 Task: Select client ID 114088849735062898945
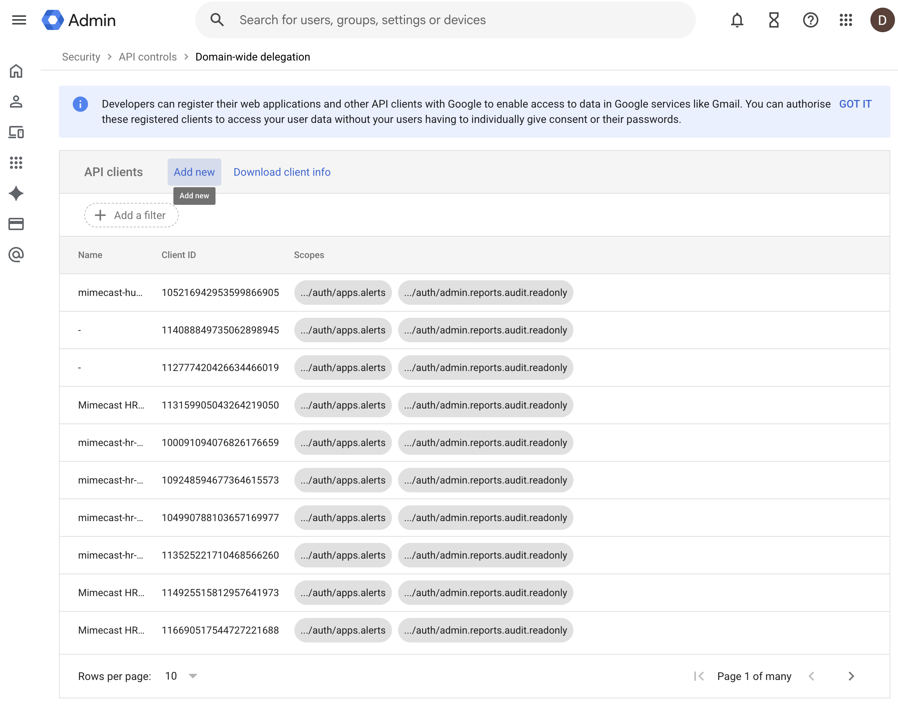pos(220,330)
